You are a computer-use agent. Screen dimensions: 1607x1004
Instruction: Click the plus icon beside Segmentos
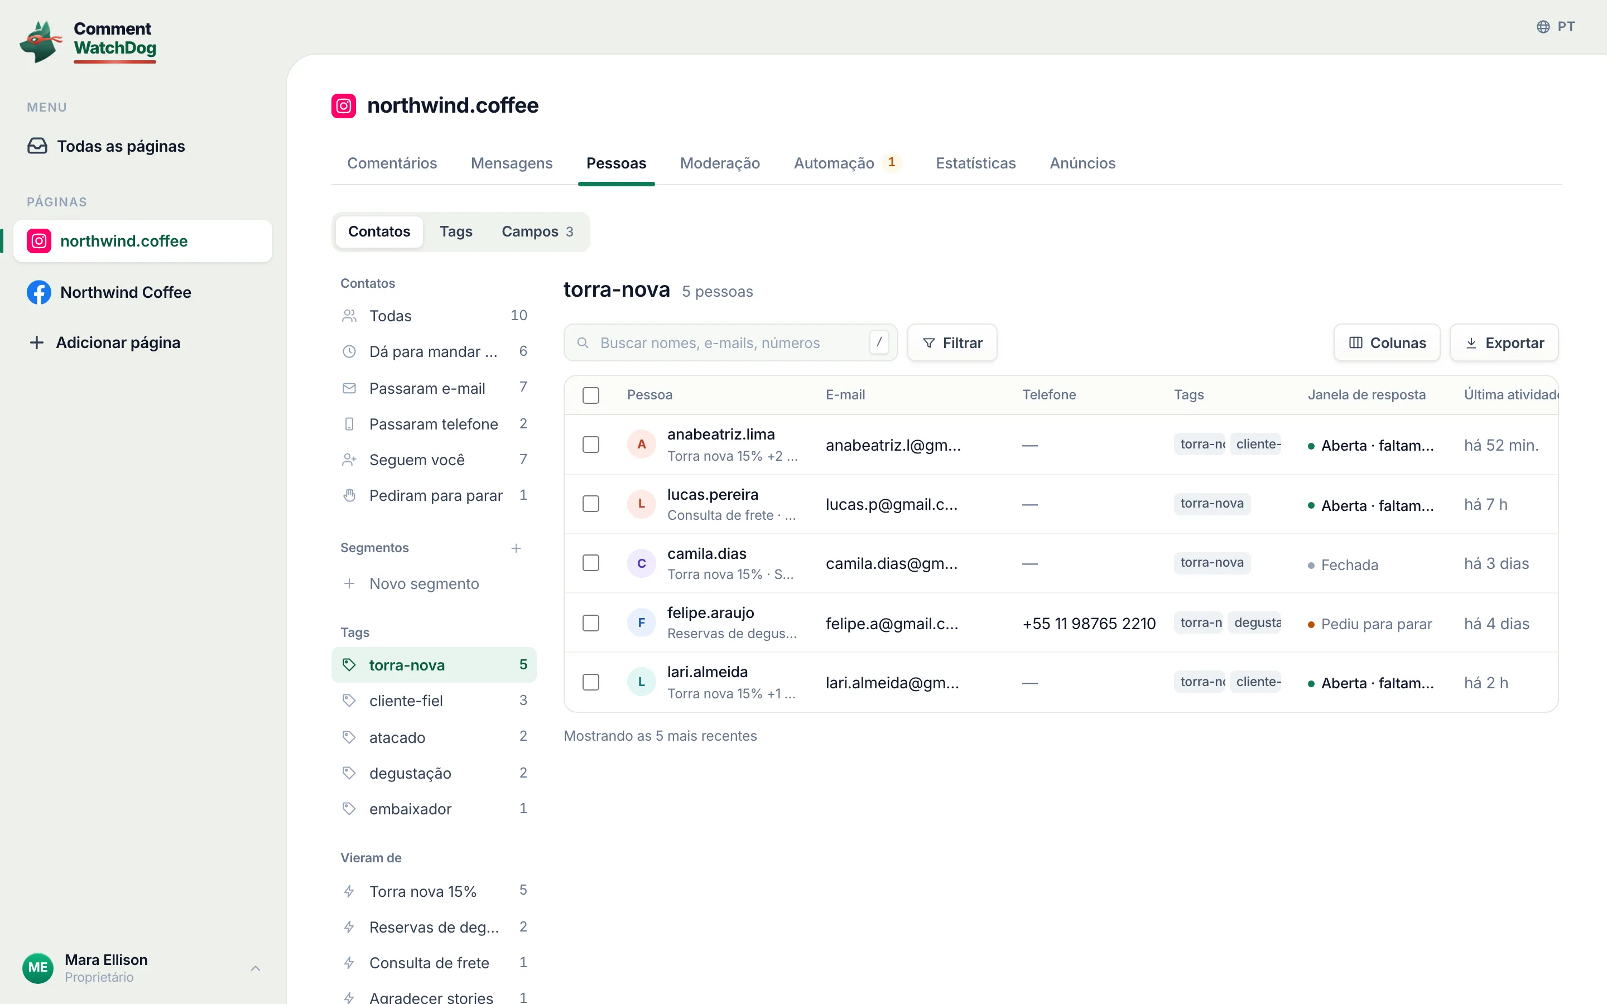pos(516,548)
